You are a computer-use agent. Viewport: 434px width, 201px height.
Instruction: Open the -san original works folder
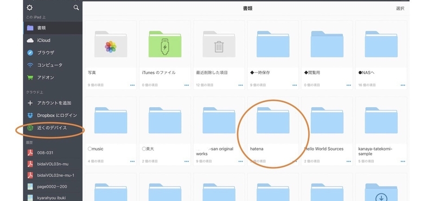219,131
